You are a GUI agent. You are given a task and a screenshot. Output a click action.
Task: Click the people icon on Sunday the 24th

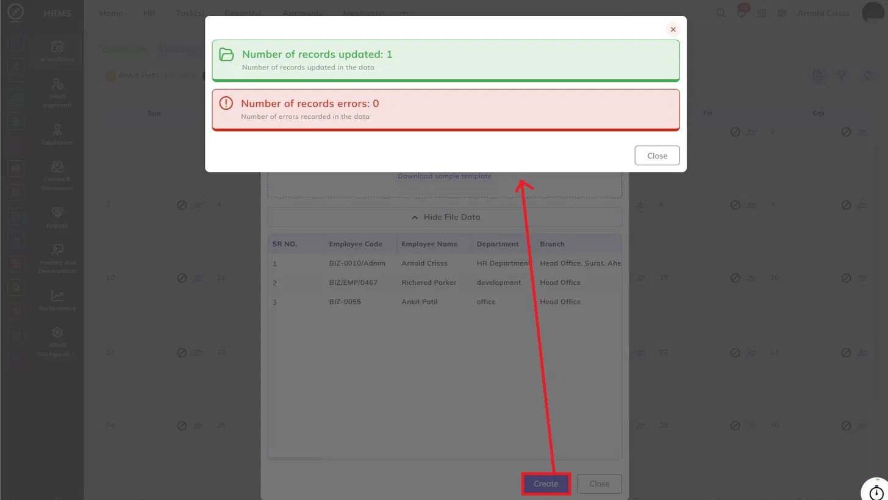click(x=198, y=426)
